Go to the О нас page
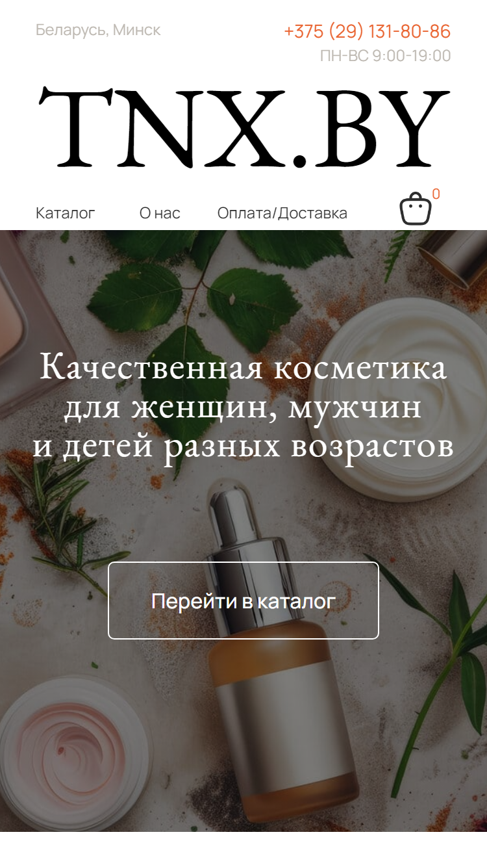The width and height of the screenshot is (487, 867). point(160,213)
